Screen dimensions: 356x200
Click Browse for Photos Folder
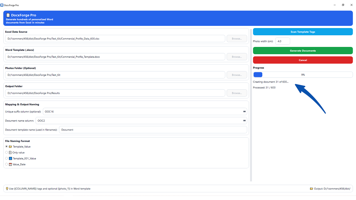[x=237, y=75]
